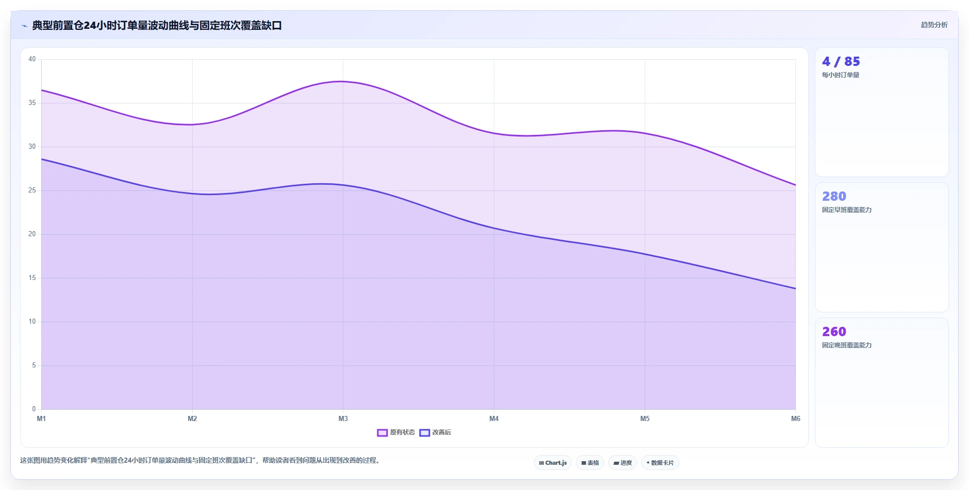Click the 35 y-axis tick label
Image resolution: width=969 pixels, height=490 pixels.
click(x=32, y=103)
